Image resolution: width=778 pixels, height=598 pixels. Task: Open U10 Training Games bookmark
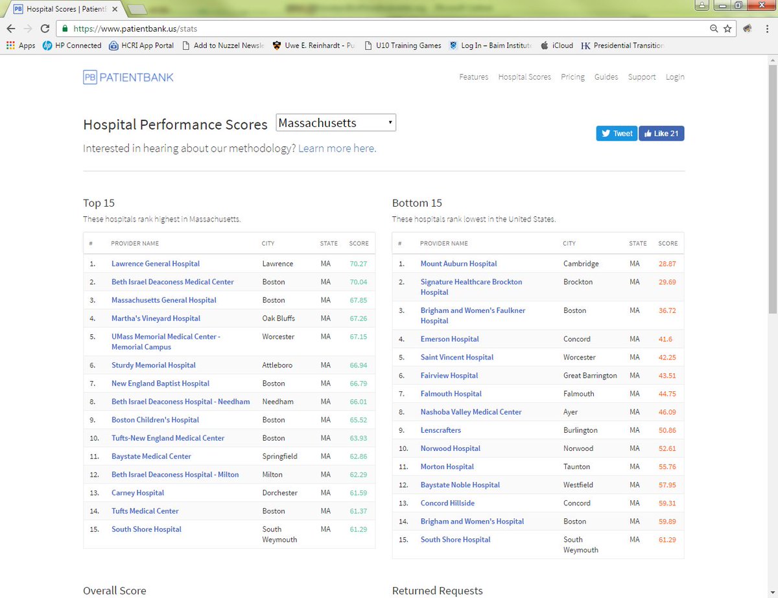click(403, 45)
